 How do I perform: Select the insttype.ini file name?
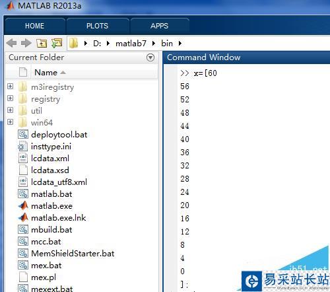[x=51, y=147]
